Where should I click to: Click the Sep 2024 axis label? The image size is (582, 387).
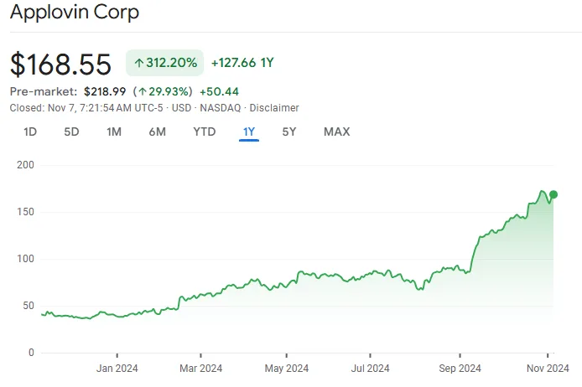tap(460, 368)
